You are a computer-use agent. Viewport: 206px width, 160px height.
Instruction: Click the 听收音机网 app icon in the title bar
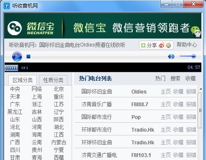tap(7, 6)
